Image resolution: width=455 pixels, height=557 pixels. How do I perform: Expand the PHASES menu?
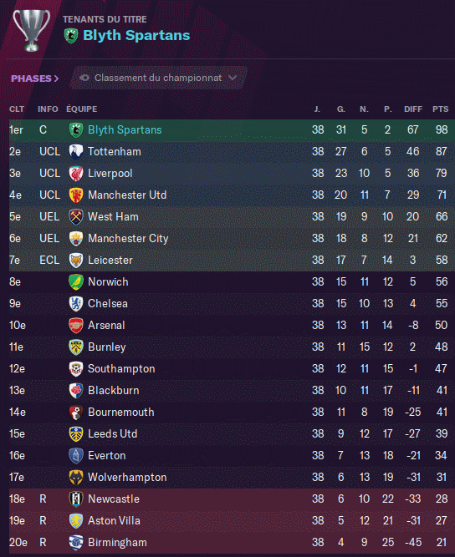(34, 78)
